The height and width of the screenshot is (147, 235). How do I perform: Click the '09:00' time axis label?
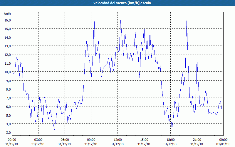(x=91, y=140)
